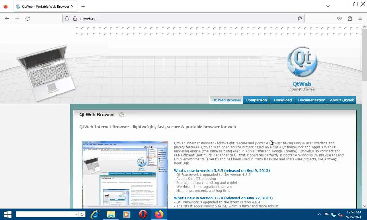Click the scrollbar up arrow
This screenshot has width=367, height=220.
pyautogui.click(x=364, y=27)
